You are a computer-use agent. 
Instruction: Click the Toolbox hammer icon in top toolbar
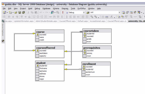pos(135,12)
